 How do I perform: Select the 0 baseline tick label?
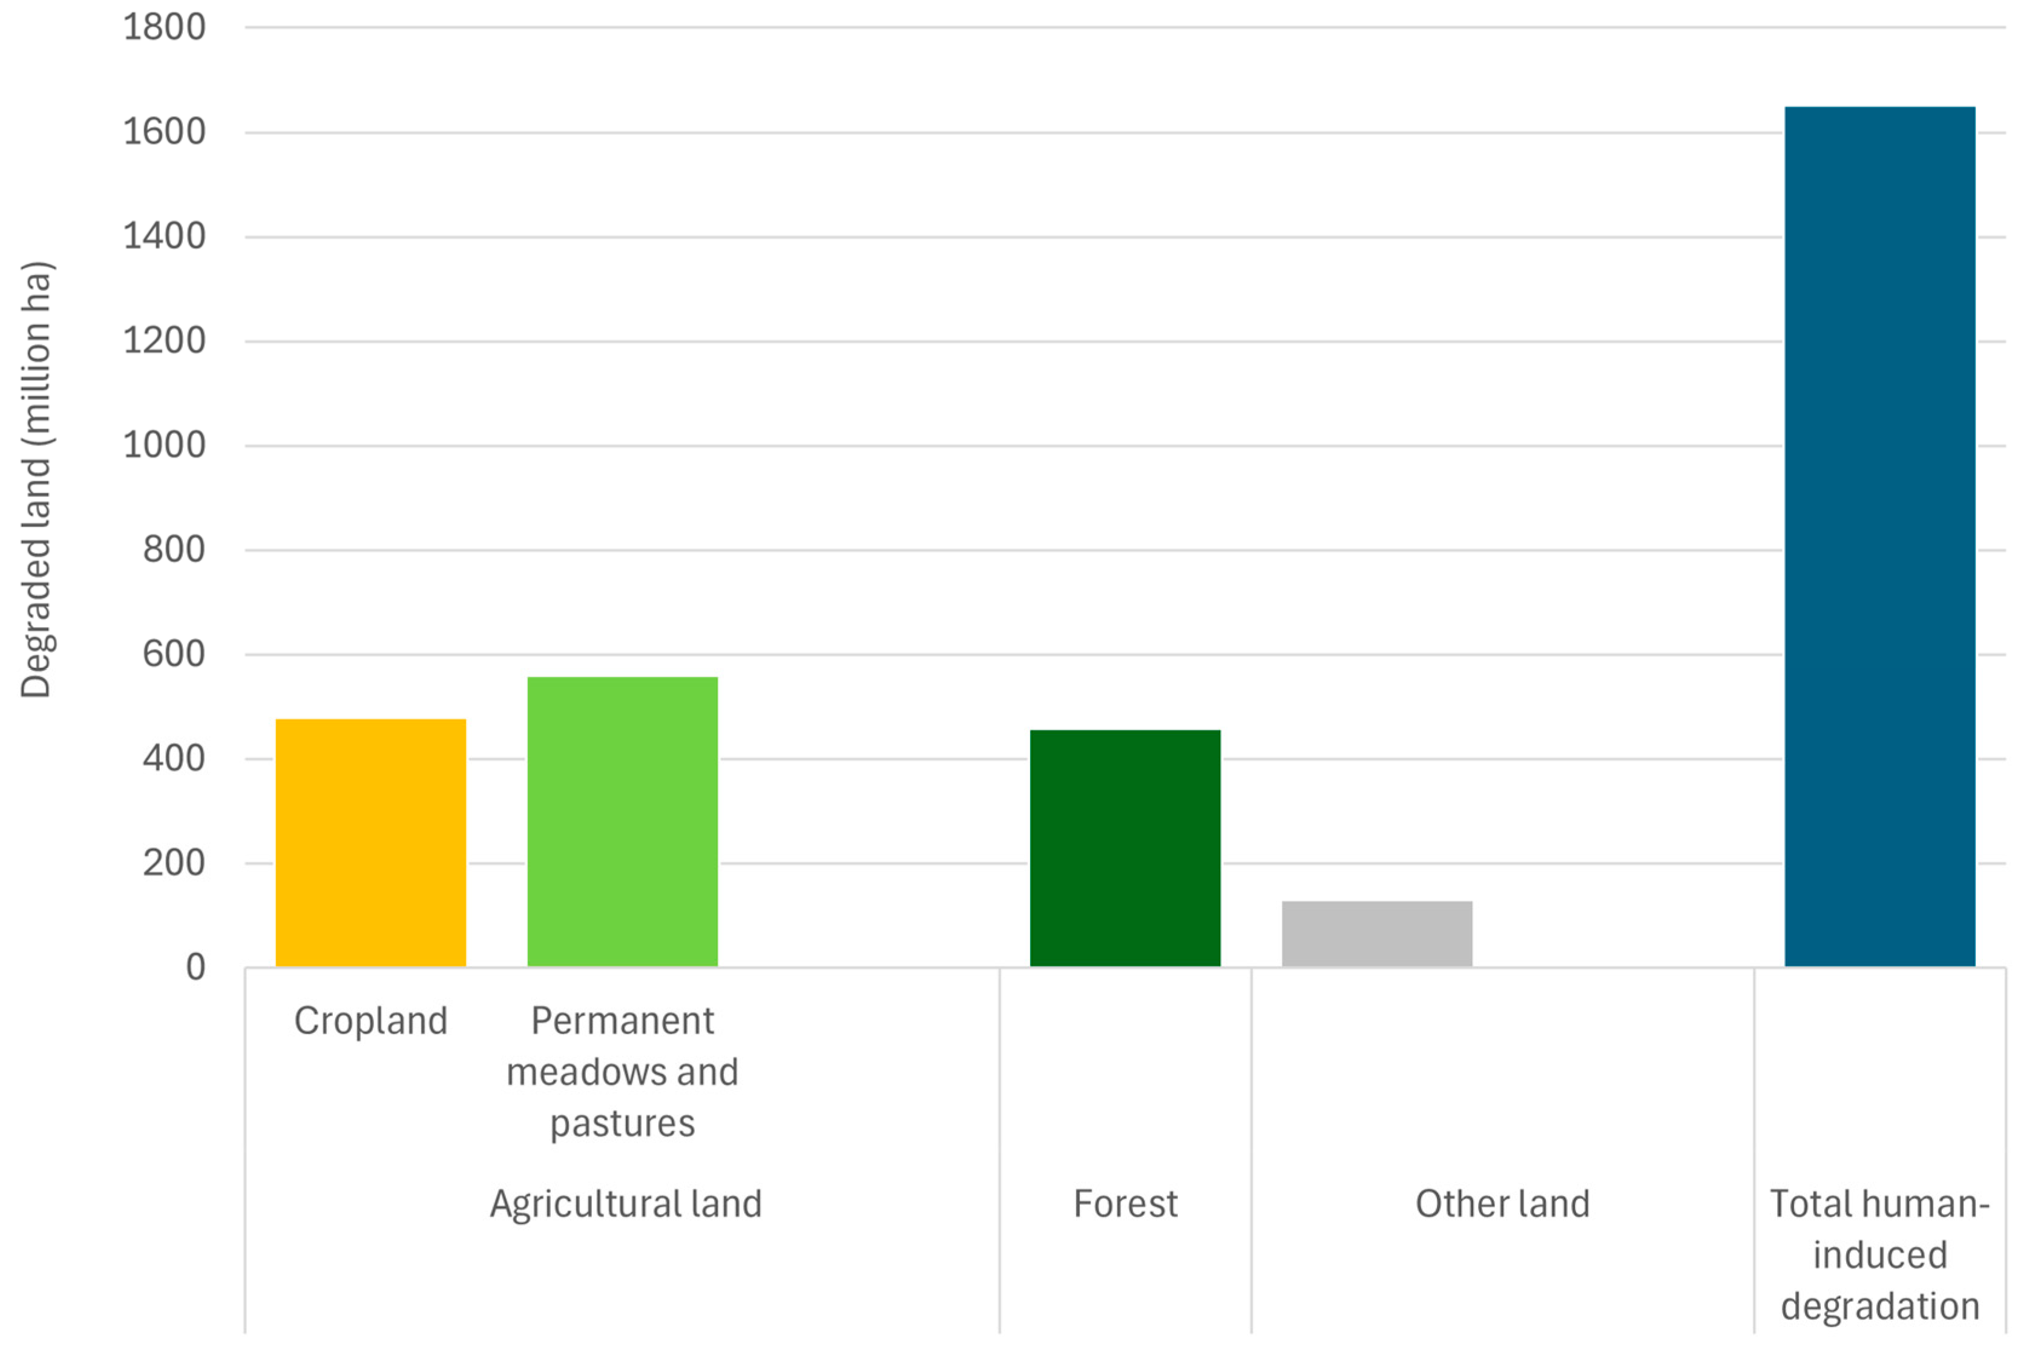coord(196,967)
